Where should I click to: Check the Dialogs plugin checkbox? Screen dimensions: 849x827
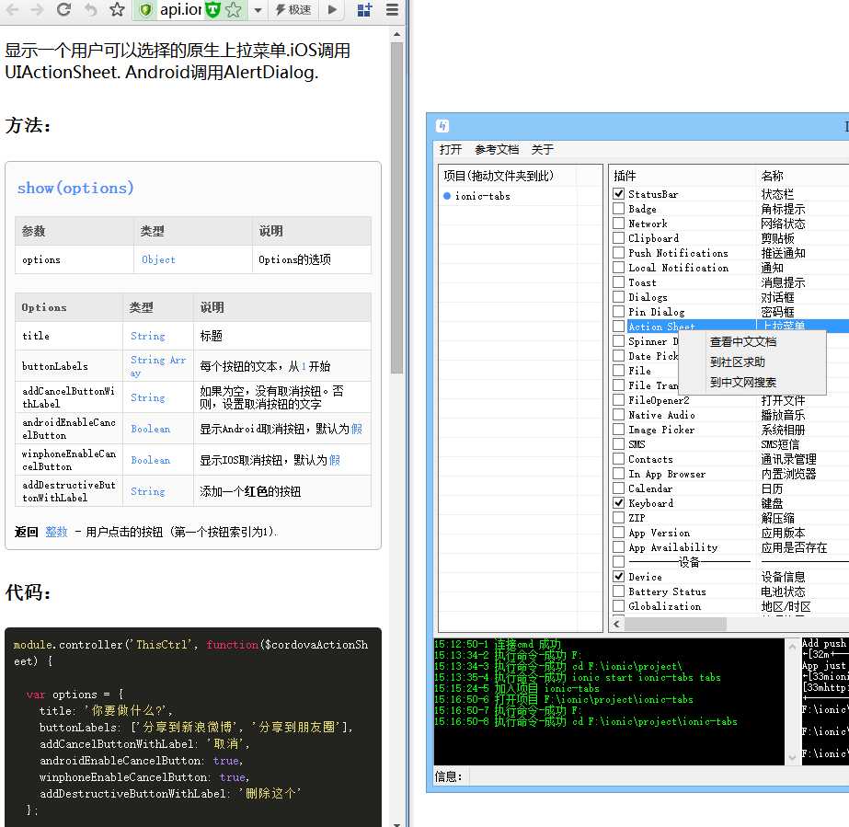[x=618, y=296]
